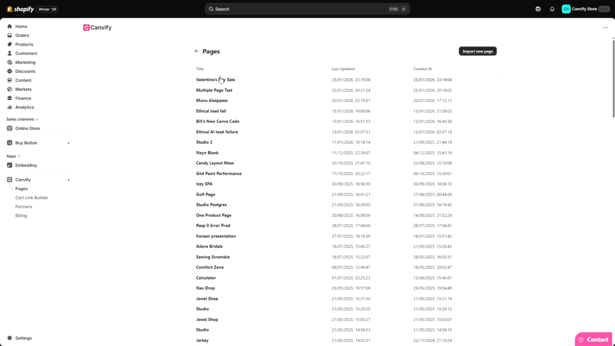
Task: Open the Valentine's Day Sale page
Action: 215,80
